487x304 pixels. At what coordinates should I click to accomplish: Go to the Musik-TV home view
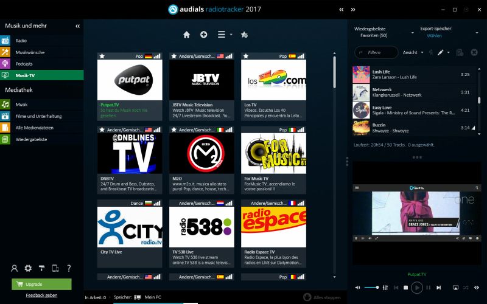point(187,35)
